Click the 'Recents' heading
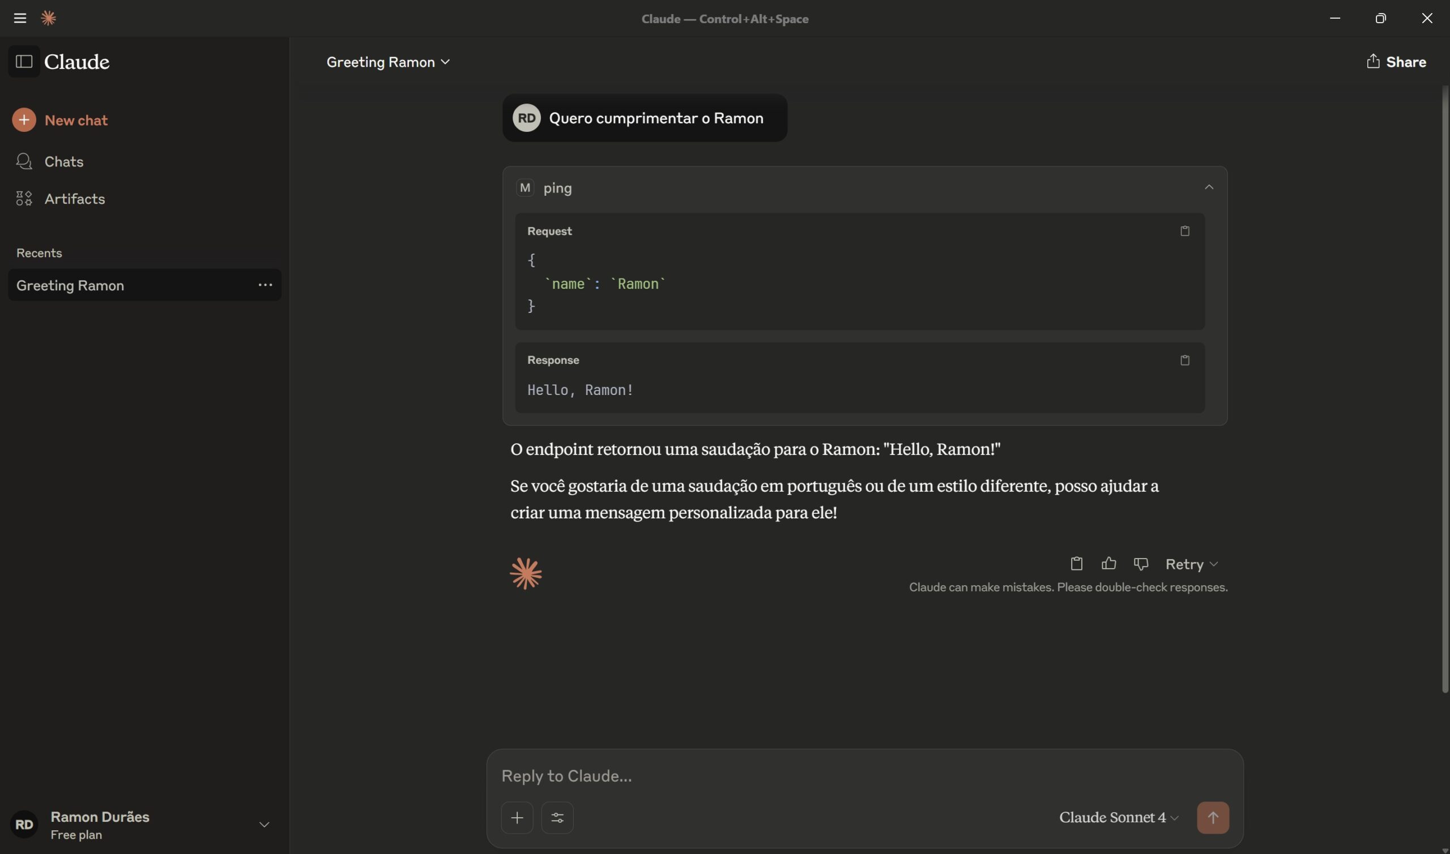Image resolution: width=1450 pixels, height=854 pixels. pos(39,252)
